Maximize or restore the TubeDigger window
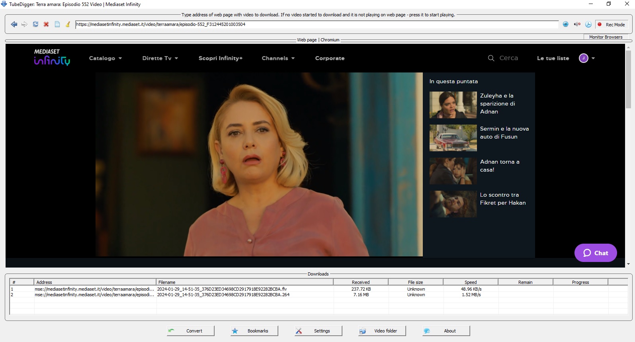The image size is (635, 342). tap(609, 4)
